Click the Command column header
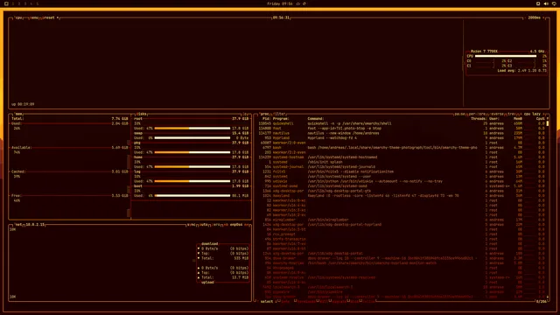560x315 pixels. [316, 119]
